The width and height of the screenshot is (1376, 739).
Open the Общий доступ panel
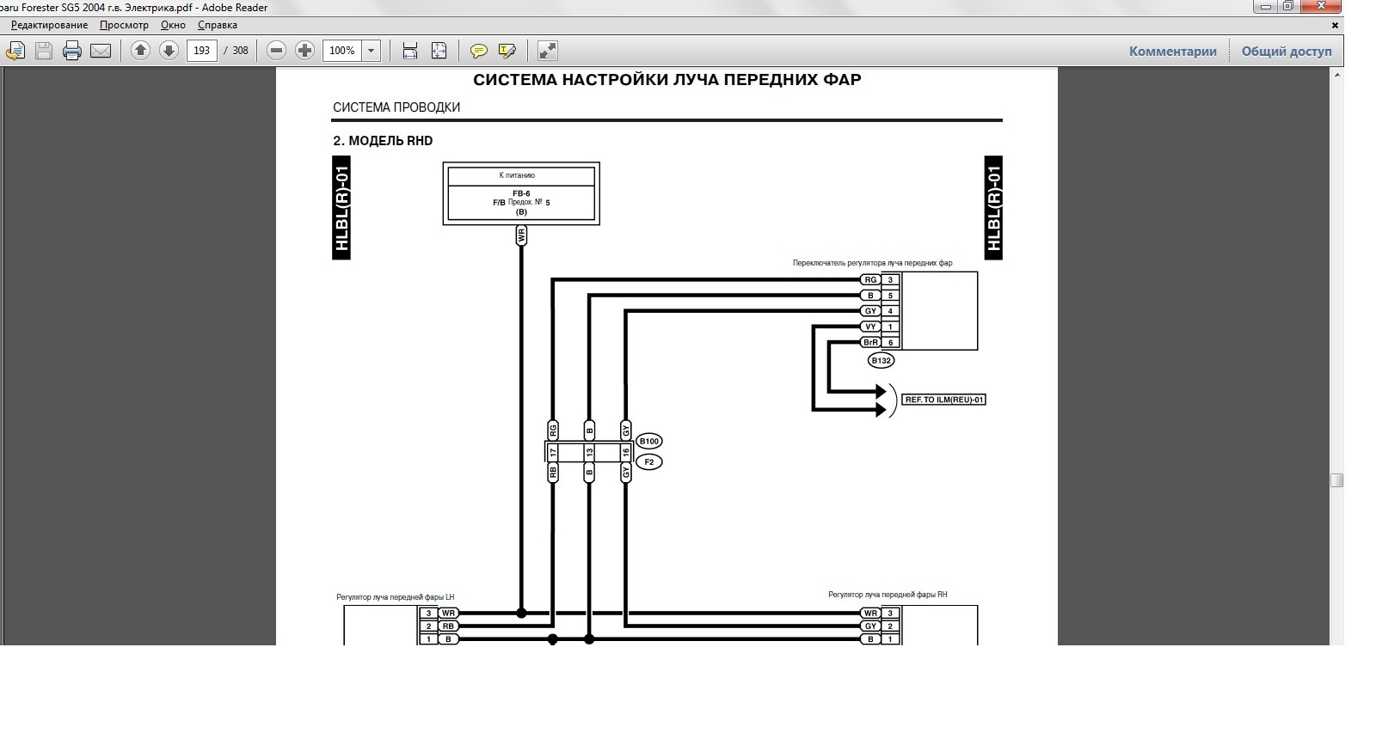pyautogui.click(x=1287, y=52)
